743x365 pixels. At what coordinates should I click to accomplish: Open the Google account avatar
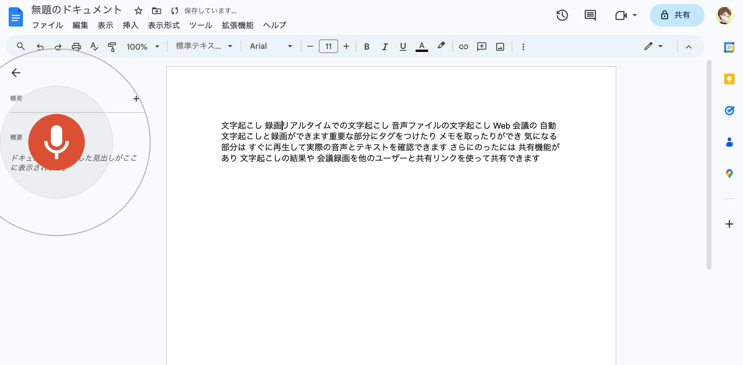[724, 15]
